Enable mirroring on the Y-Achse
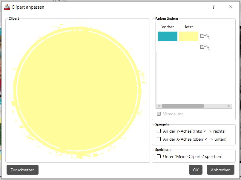This screenshot has width=241, height=180. (x=159, y=131)
